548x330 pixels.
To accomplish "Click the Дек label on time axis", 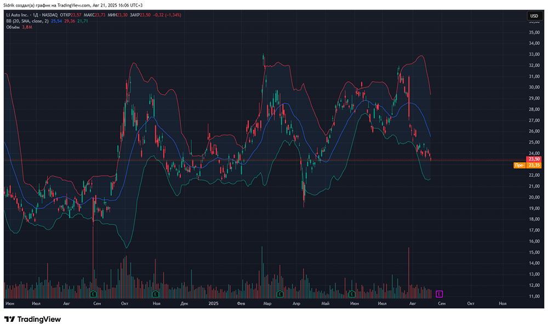I will coord(184,304).
